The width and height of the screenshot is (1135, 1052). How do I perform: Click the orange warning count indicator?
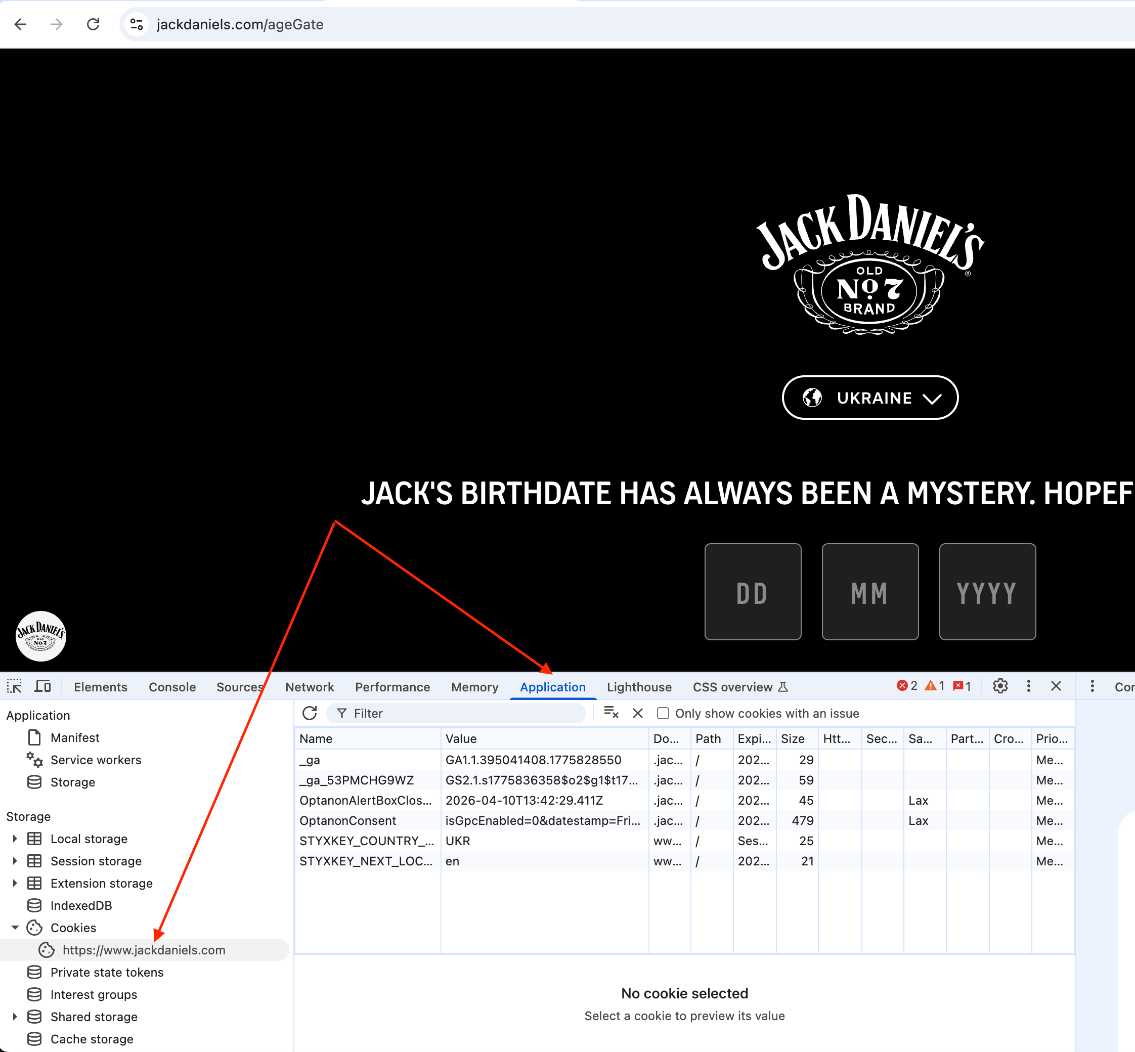click(935, 686)
